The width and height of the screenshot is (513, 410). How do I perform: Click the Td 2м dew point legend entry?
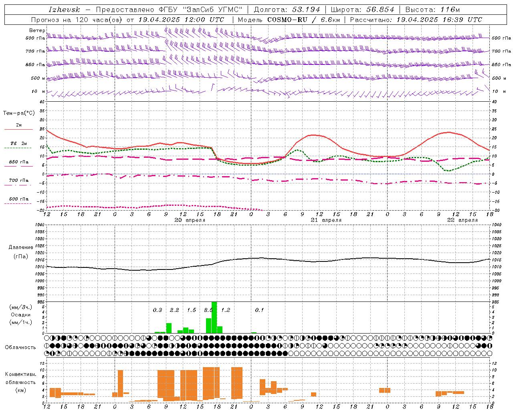[x=18, y=143]
